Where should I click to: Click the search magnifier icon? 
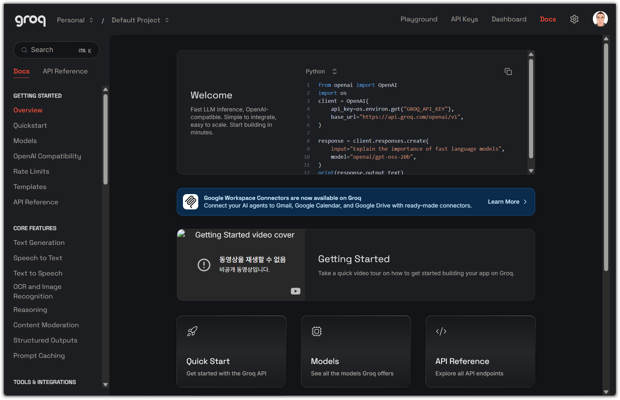coord(24,50)
